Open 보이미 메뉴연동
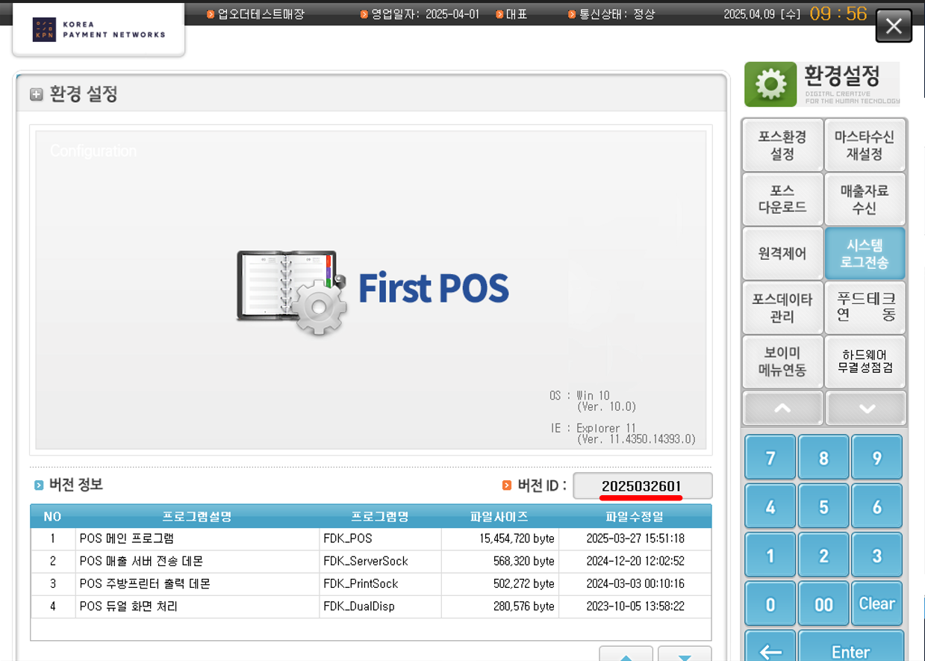This screenshot has width=925, height=661. pyautogui.click(x=782, y=361)
